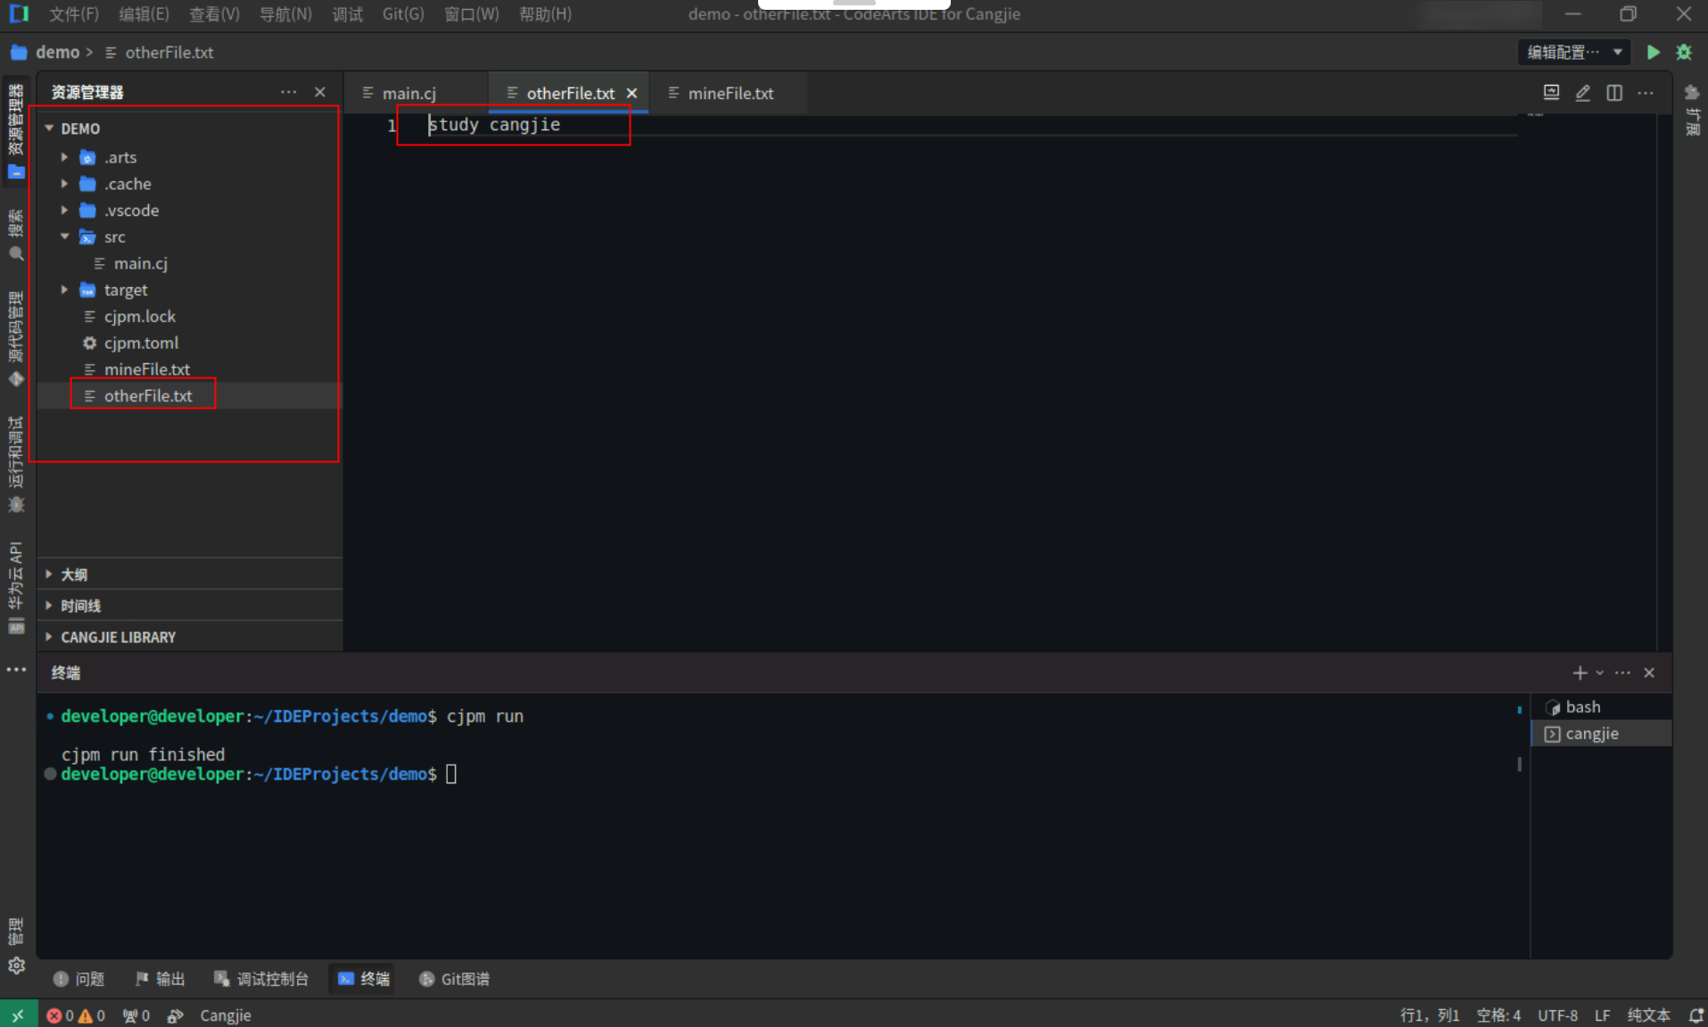The height and width of the screenshot is (1027, 1708).
Task: Open the edit configuration dropdown
Action: (x=1574, y=53)
